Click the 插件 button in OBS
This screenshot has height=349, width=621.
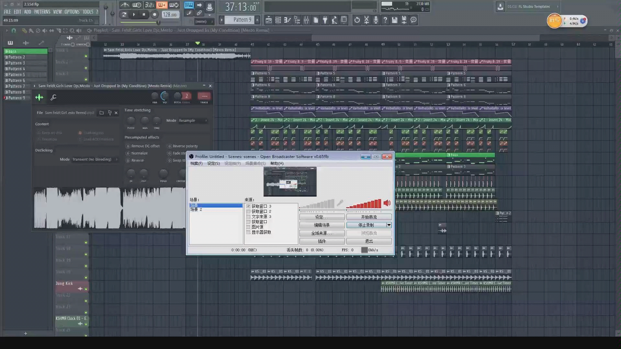point(322,241)
